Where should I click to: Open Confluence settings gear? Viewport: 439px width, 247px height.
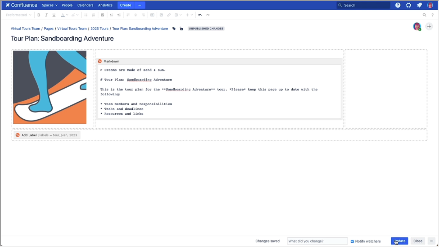[x=408, y=5]
